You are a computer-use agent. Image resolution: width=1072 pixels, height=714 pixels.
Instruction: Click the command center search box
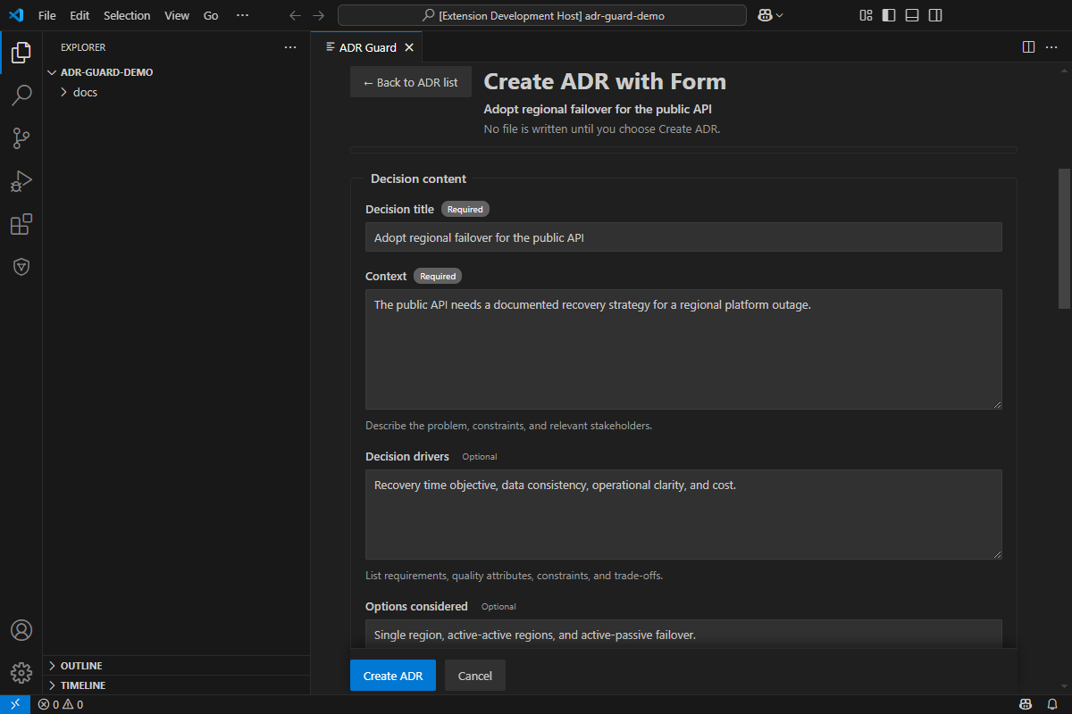click(x=542, y=15)
